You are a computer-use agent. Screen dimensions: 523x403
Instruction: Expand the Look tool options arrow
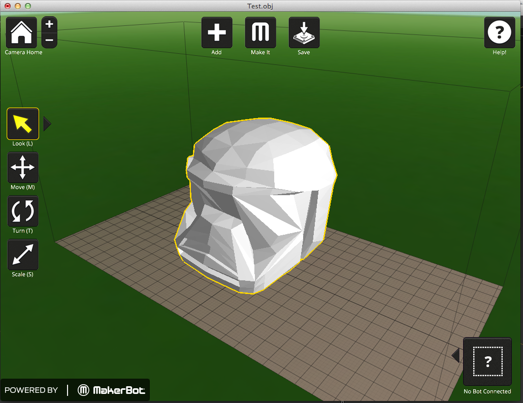pyautogui.click(x=47, y=124)
